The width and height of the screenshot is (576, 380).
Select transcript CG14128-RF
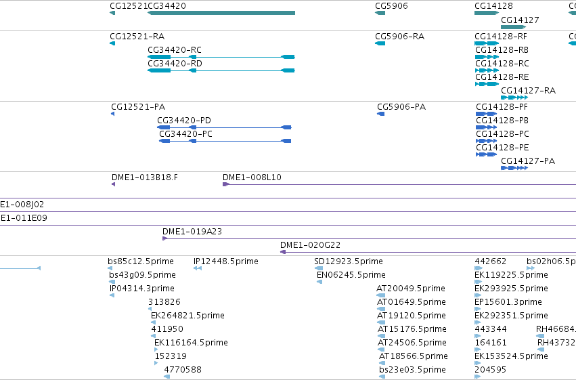[x=487, y=43]
